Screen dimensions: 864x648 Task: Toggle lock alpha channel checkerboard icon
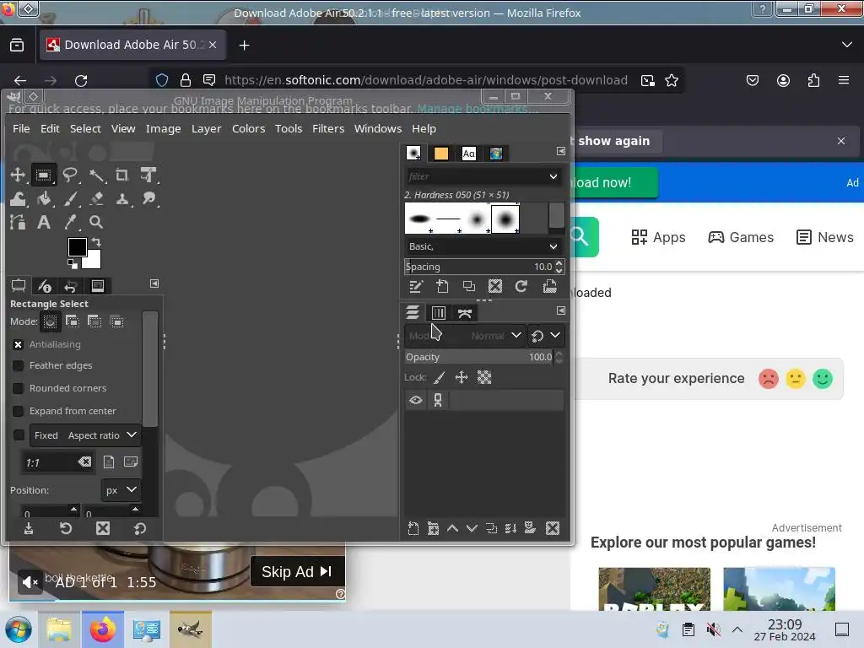coord(484,377)
